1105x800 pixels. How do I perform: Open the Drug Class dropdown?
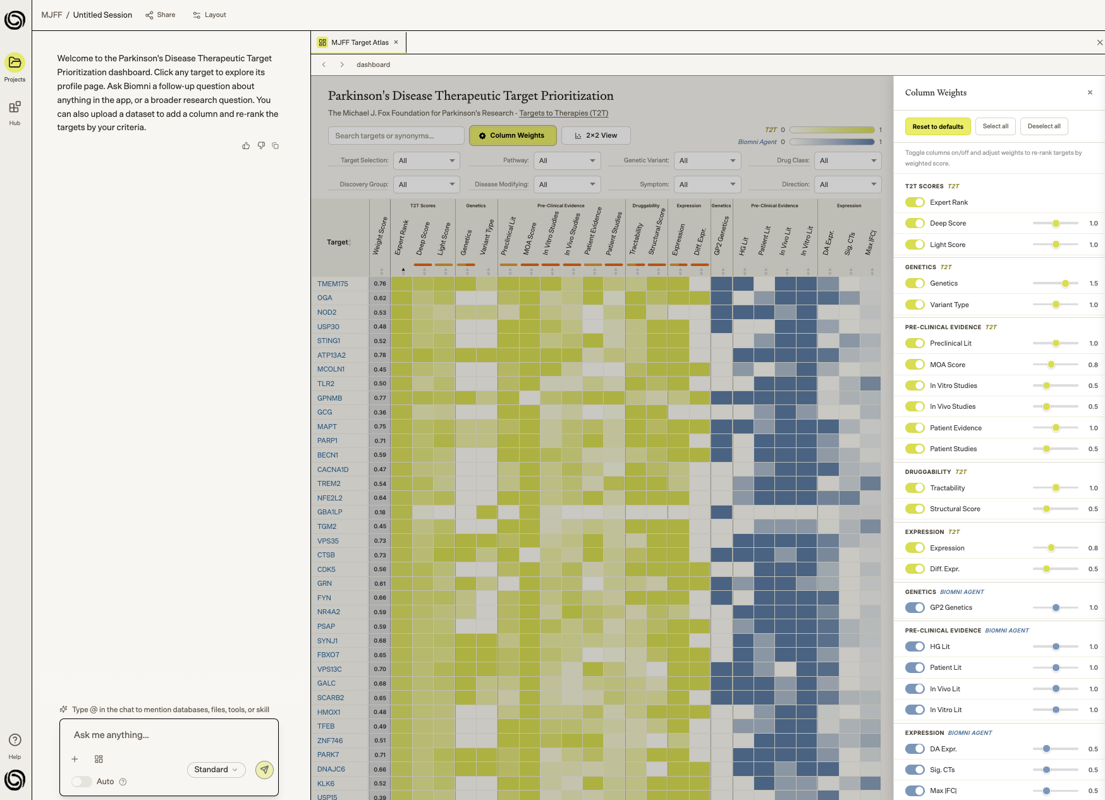848,161
